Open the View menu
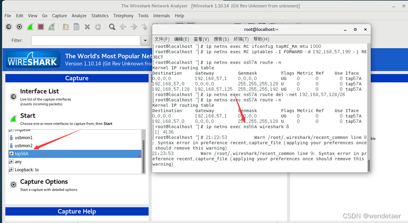The width and height of the screenshot is (408, 223). 33,16
